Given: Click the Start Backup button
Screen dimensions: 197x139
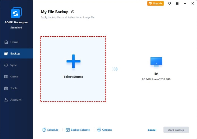Looking at the screenshot, I should click(x=176, y=130).
